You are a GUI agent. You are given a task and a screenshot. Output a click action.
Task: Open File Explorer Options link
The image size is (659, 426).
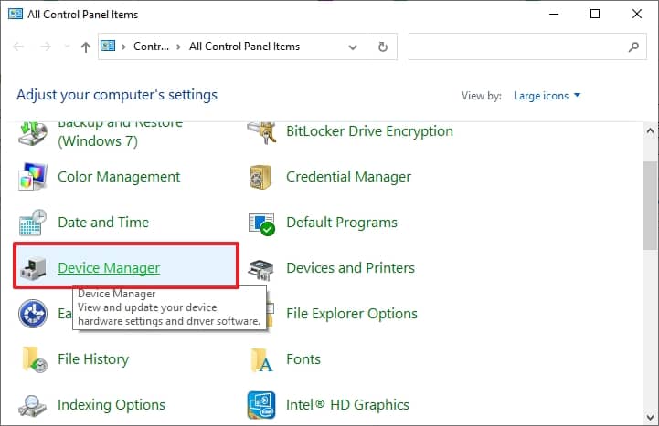351,314
